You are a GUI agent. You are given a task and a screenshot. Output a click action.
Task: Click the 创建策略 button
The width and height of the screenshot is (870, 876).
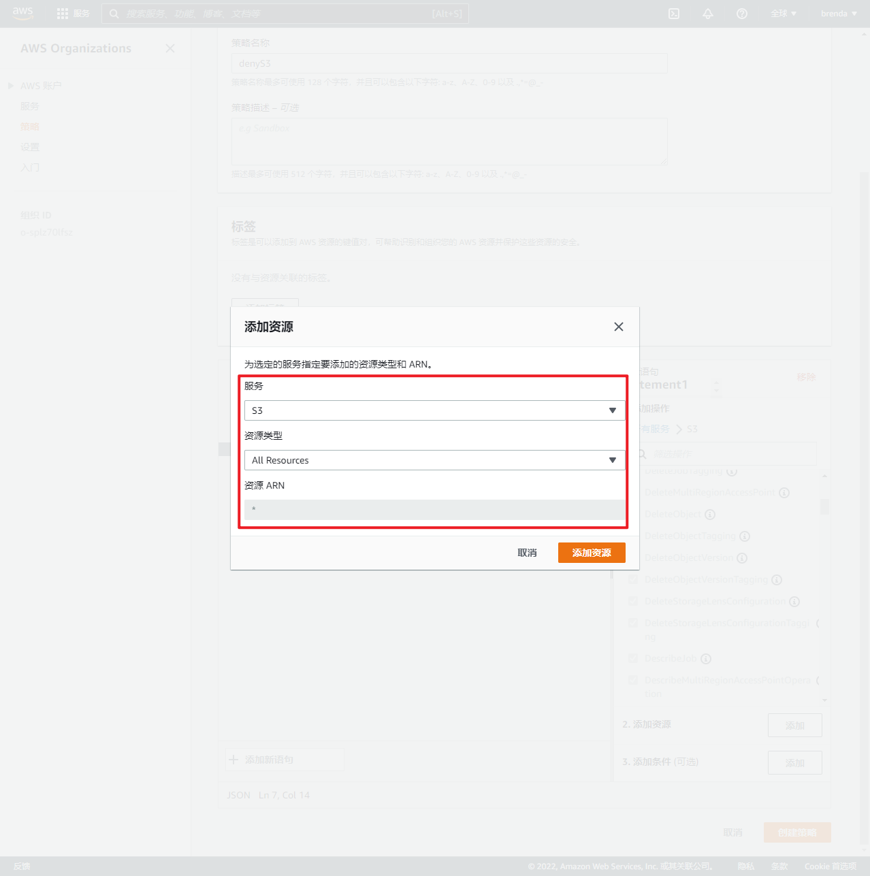pyautogui.click(x=797, y=832)
